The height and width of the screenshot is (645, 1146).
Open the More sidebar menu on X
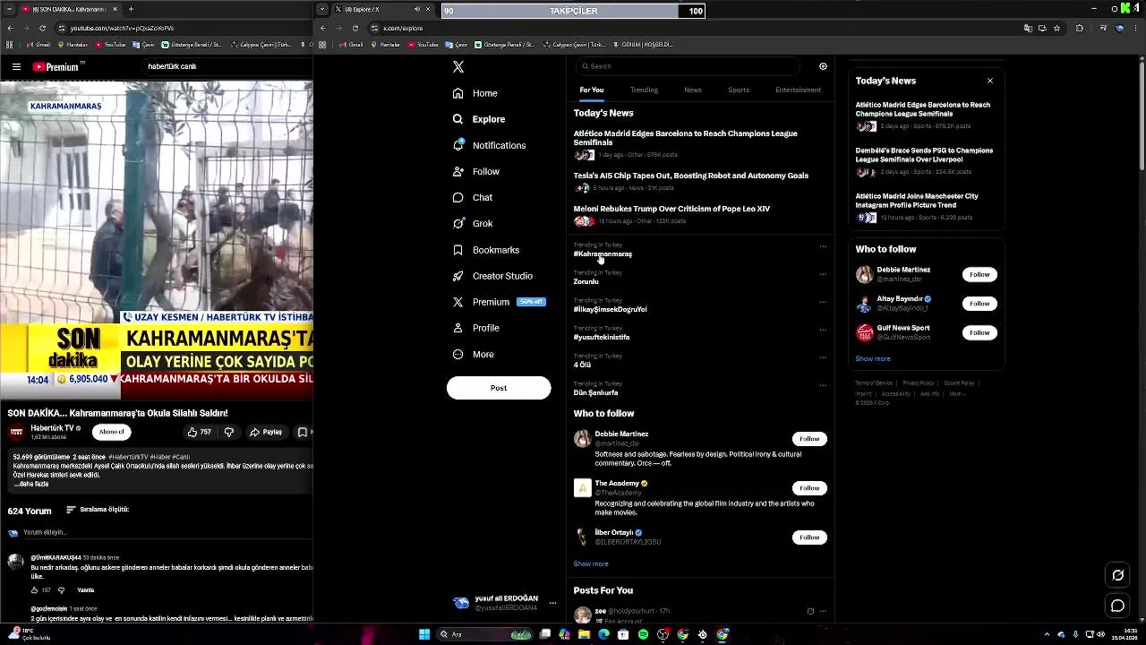click(x=473, y=354)
